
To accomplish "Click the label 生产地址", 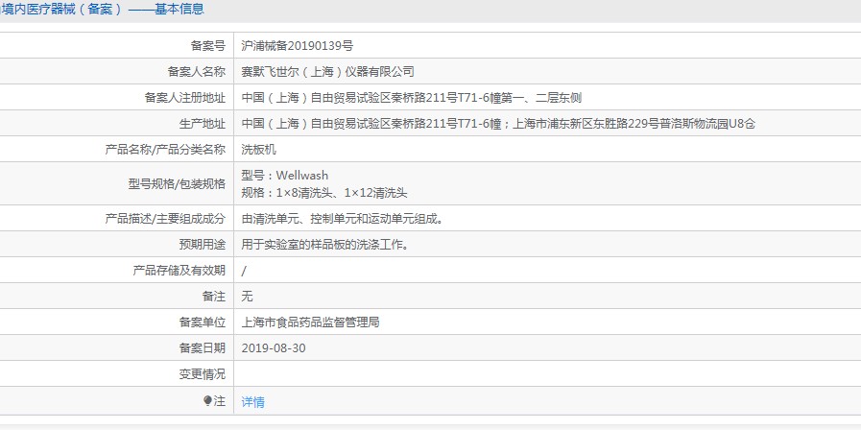I will tap(203, 124).
